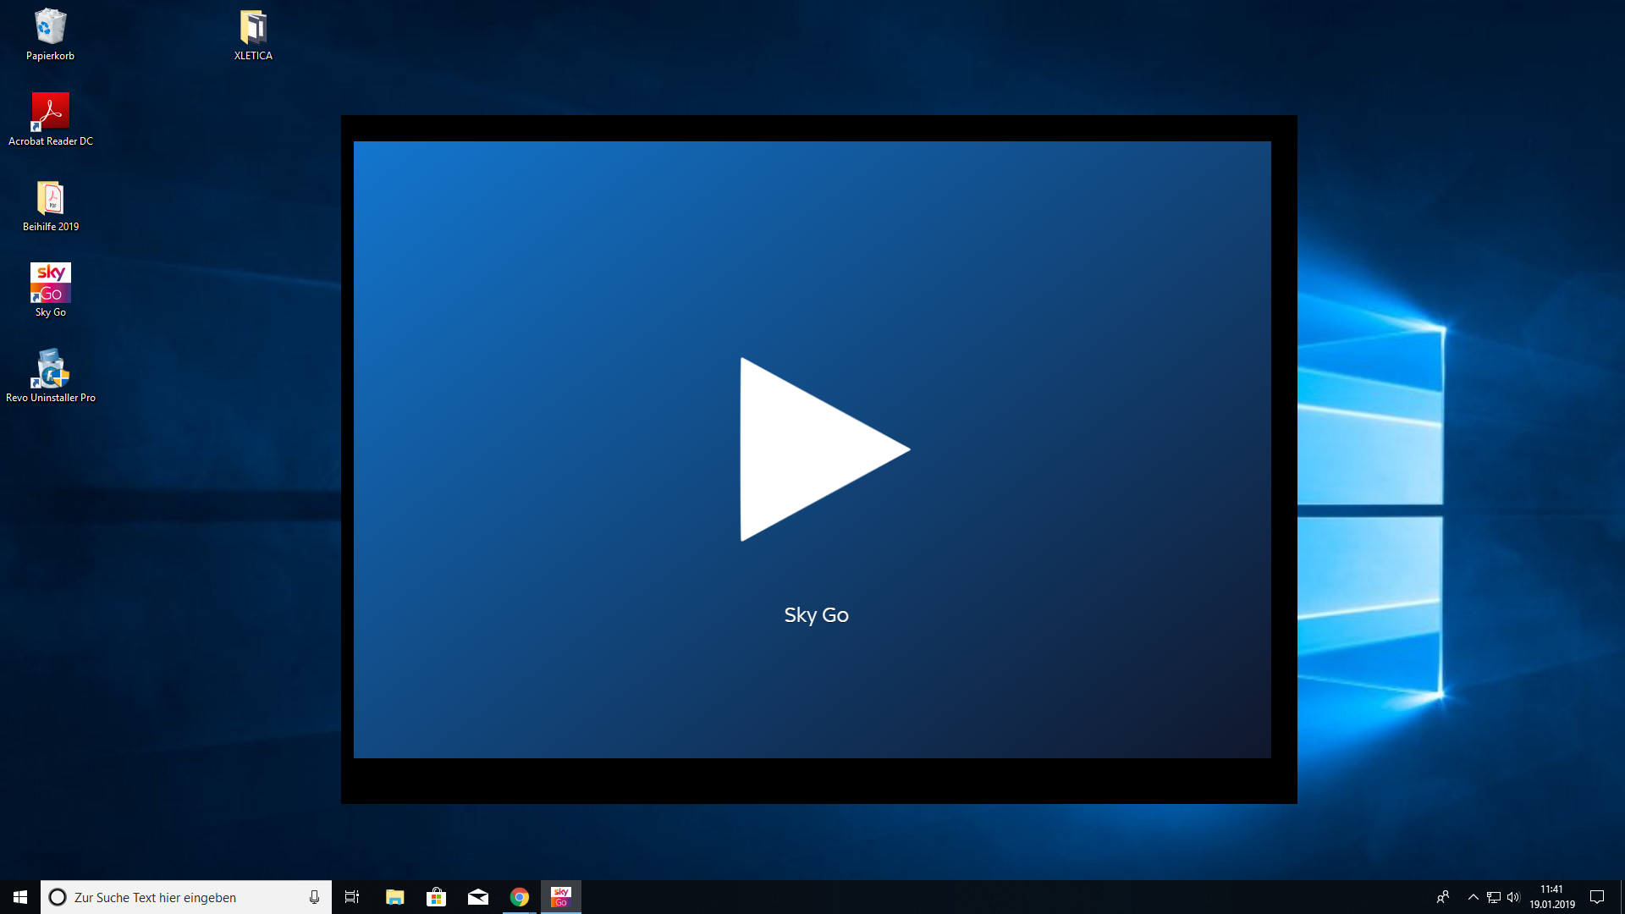
Task: Click the large play triangle in Sky Go splash
Action: (824, 449)
